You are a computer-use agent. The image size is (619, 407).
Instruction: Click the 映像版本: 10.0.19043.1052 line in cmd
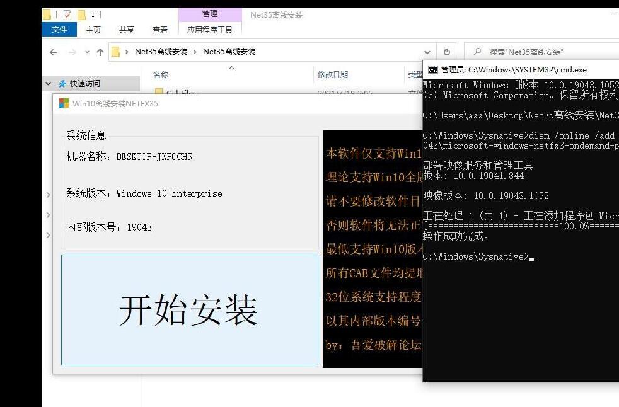[x=485, y=196]
